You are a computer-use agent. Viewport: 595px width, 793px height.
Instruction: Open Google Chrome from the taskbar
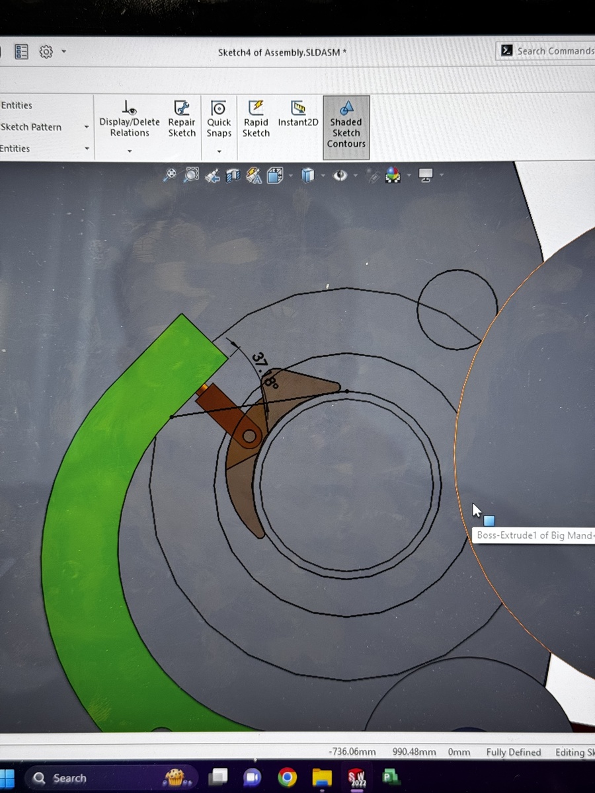point(287,778)
